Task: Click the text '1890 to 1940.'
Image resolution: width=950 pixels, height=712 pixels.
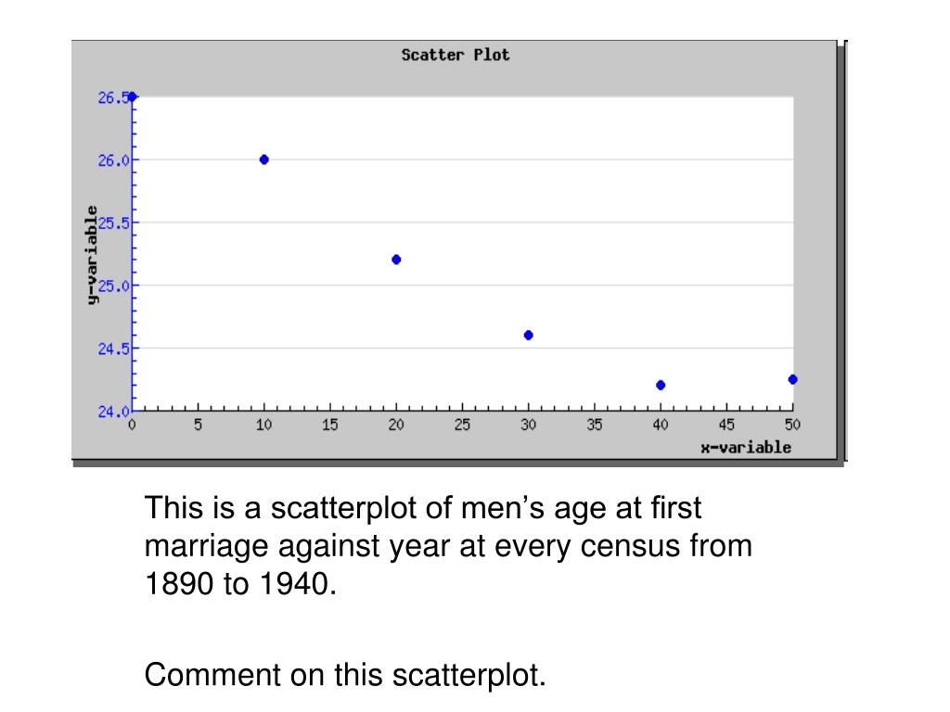Action: click(x=240, y=584)
